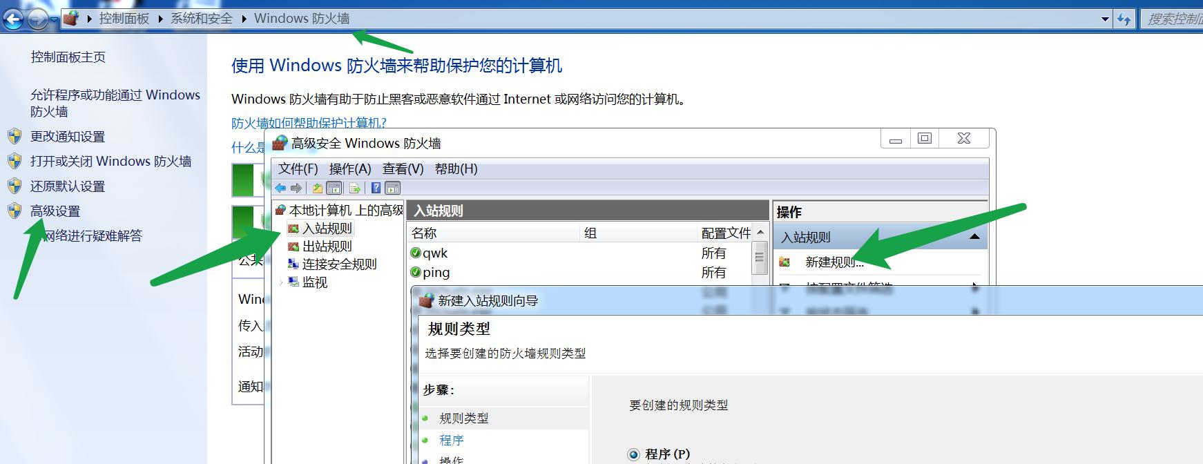Screen dimensions: 1203x464
Task: Select the qwk rule row
Action: [580, 253]
